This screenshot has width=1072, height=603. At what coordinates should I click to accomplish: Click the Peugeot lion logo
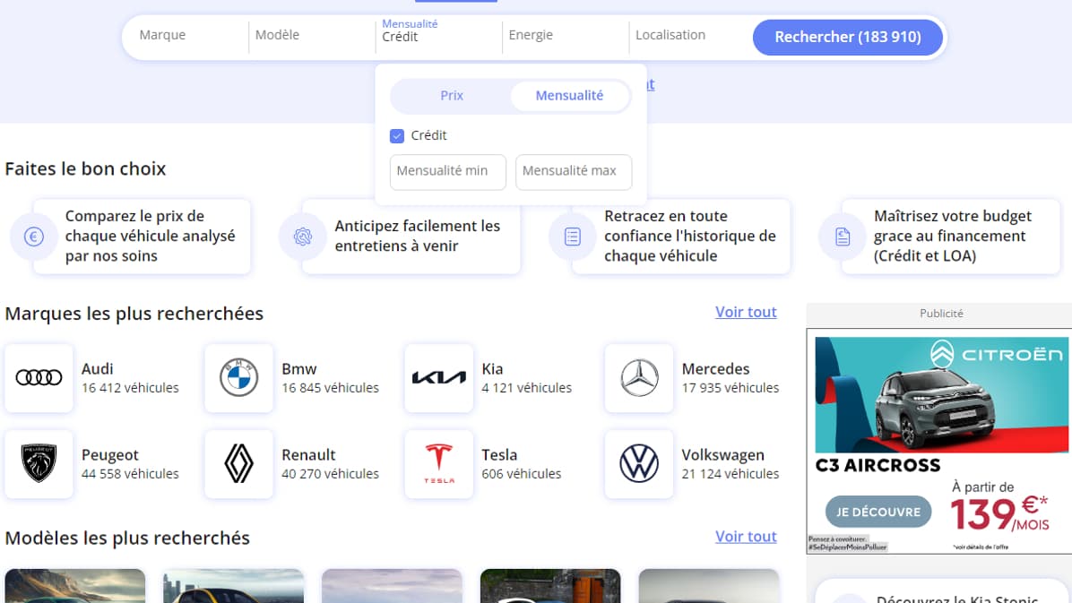[x=39, y=464]
